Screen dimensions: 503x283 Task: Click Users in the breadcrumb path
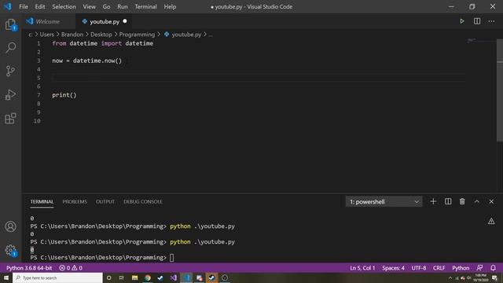tap(47, 35)
